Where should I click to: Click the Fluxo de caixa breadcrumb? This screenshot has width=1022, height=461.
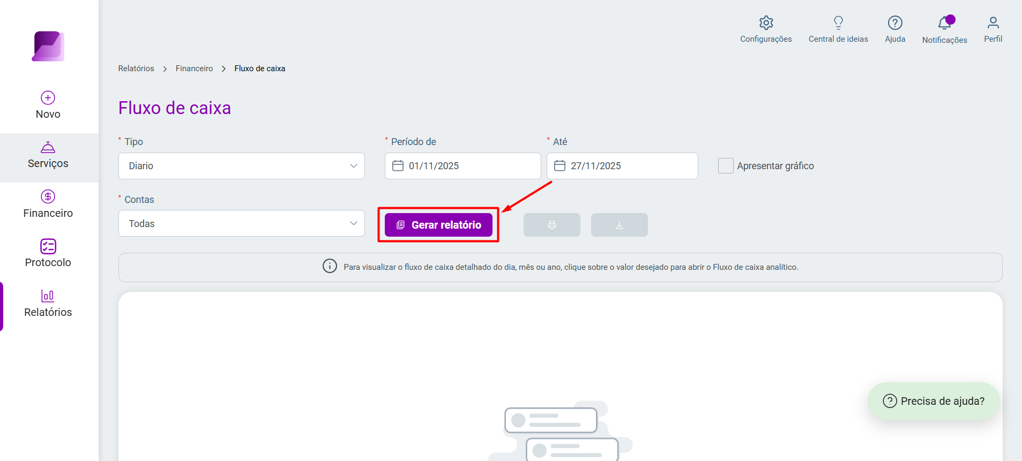(x=260, y=69)
